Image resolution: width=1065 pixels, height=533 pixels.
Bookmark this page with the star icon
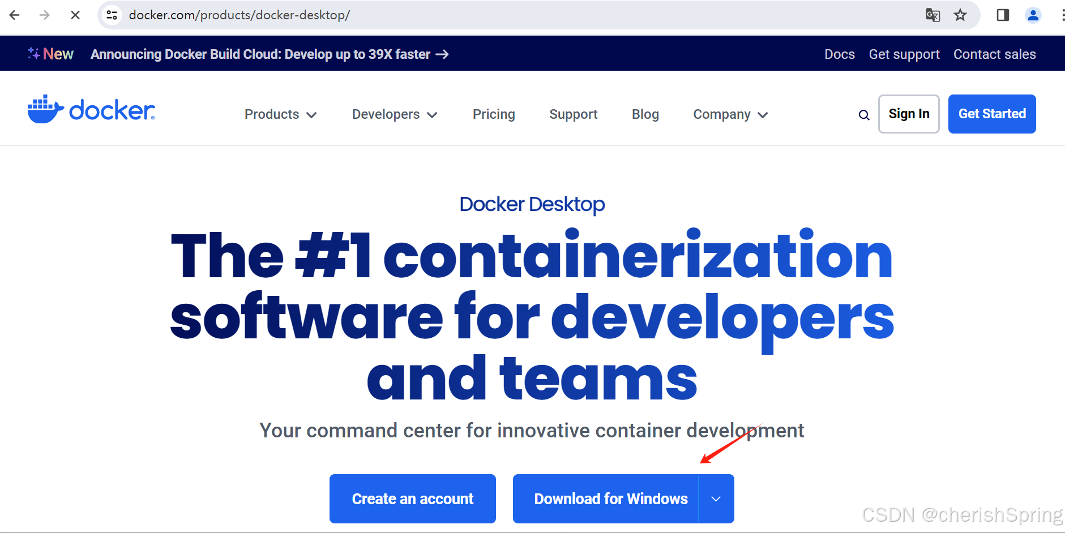(x=960, y=15)
